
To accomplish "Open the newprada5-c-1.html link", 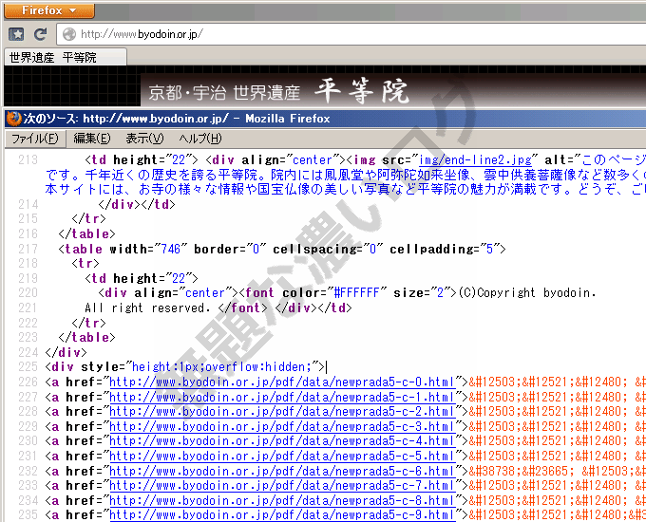I will click(x=282, y=397).
